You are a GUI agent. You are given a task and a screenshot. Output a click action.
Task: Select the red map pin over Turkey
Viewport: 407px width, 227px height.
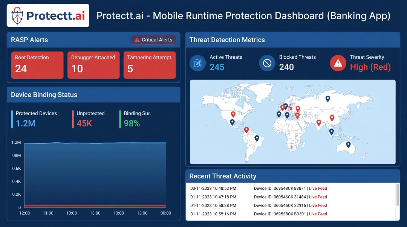click(x=297, y=116)
